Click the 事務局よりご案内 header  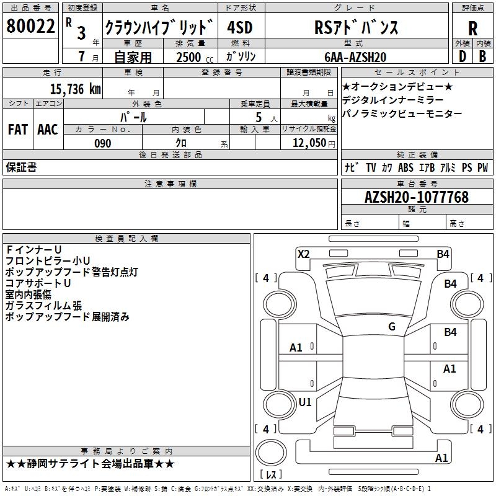coord(126,451)
